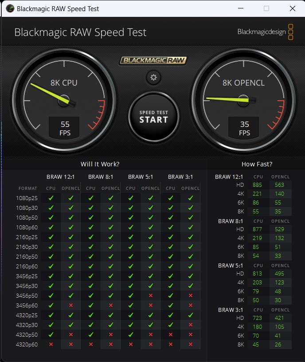Click red cross for 4320p50 BRAW 8:1 OPENCL
This screenshot has height=362, width=305.
click(x=111, y=334)
